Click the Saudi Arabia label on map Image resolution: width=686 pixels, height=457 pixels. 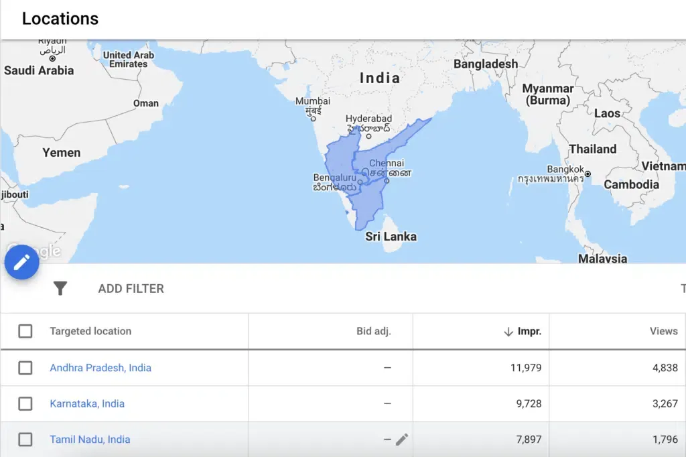click(x=39, y=70)
